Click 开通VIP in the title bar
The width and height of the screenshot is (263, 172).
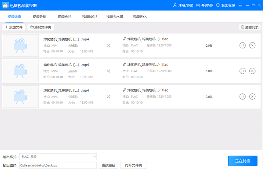point(204,5)
